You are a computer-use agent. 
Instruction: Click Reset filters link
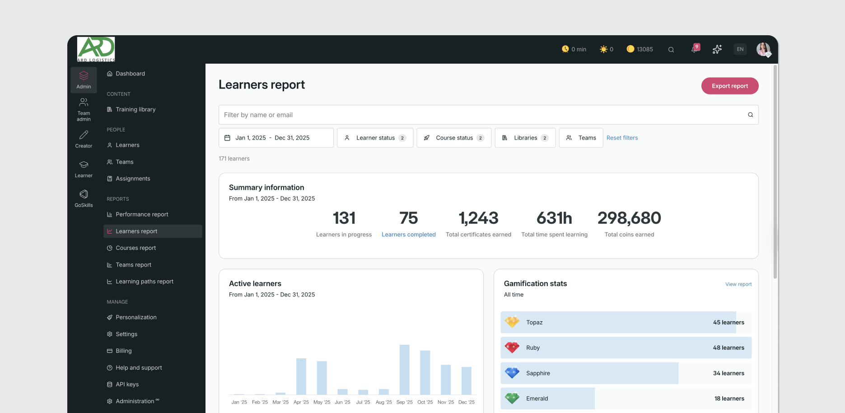pos(622,138)
